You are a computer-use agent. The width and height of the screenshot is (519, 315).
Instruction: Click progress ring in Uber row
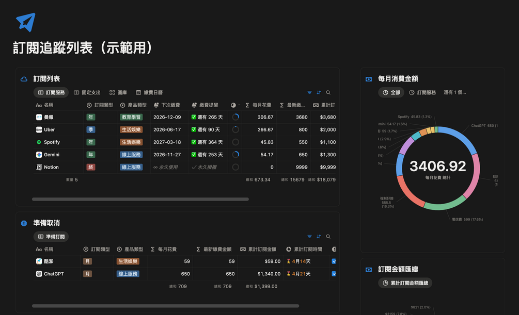pos(235,129)
